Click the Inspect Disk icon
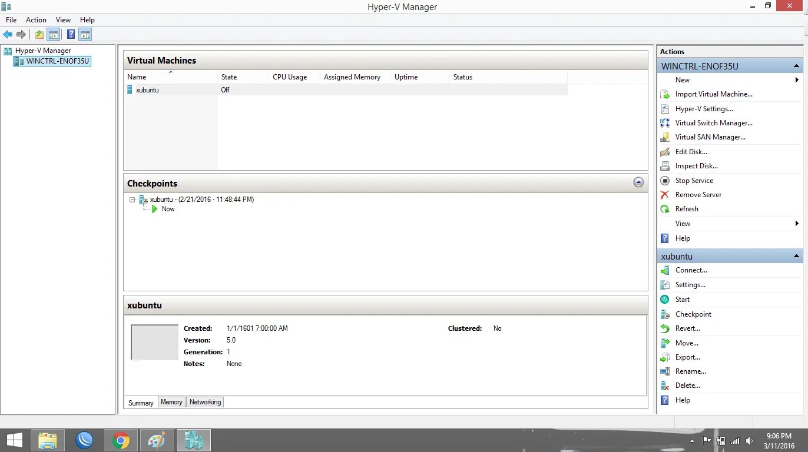Viewport: 808px width, 452px height. pyautogui.click(x=665, y=166)
